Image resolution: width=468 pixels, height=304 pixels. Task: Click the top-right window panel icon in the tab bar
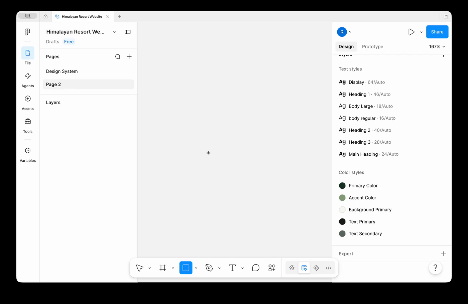point(446,16)
